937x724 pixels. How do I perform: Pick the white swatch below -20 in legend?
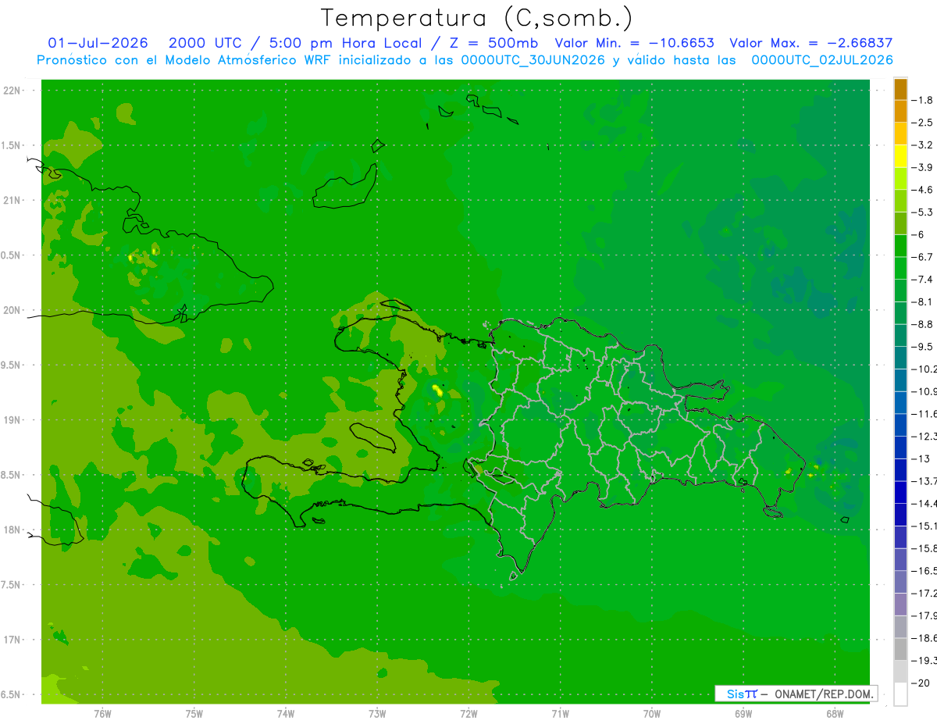900,694
